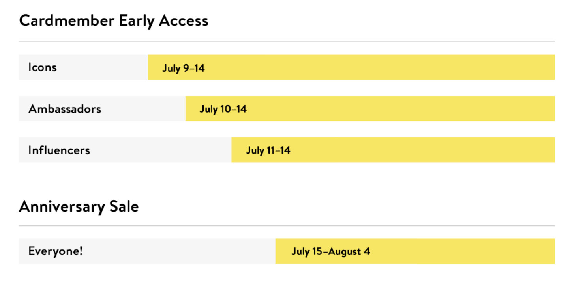Image resolution: width=585 pixels, height=286 pixels.
Task: Click the divider line under Cardmember Early Access
Action: 287,41
